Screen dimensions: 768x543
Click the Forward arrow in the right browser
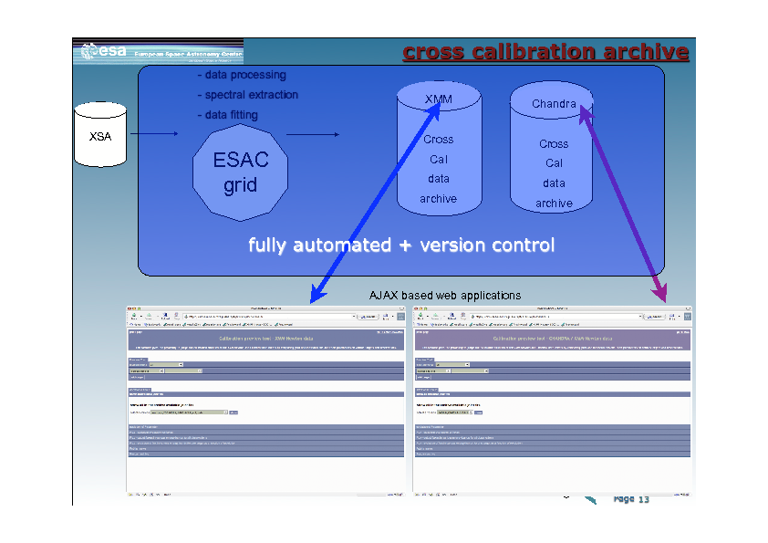pos(435,316)
